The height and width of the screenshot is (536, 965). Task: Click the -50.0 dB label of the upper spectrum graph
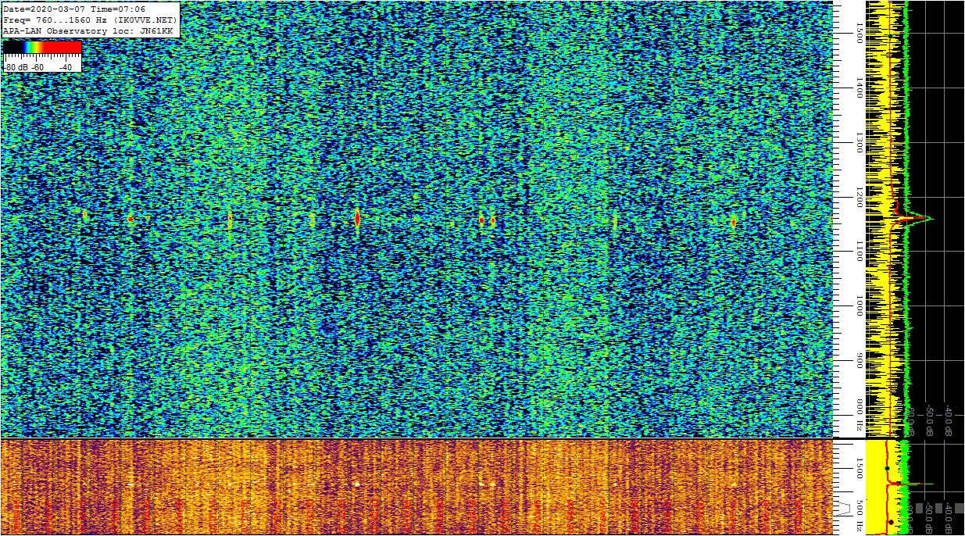click(x=930, y=420)
